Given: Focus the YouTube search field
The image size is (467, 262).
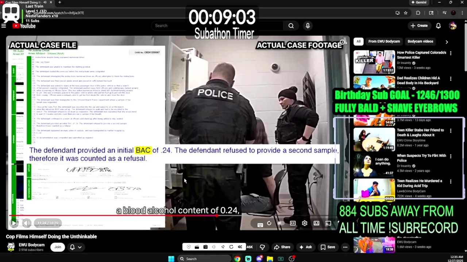Looking at the screenshot, I should click(x=217, y=26).
